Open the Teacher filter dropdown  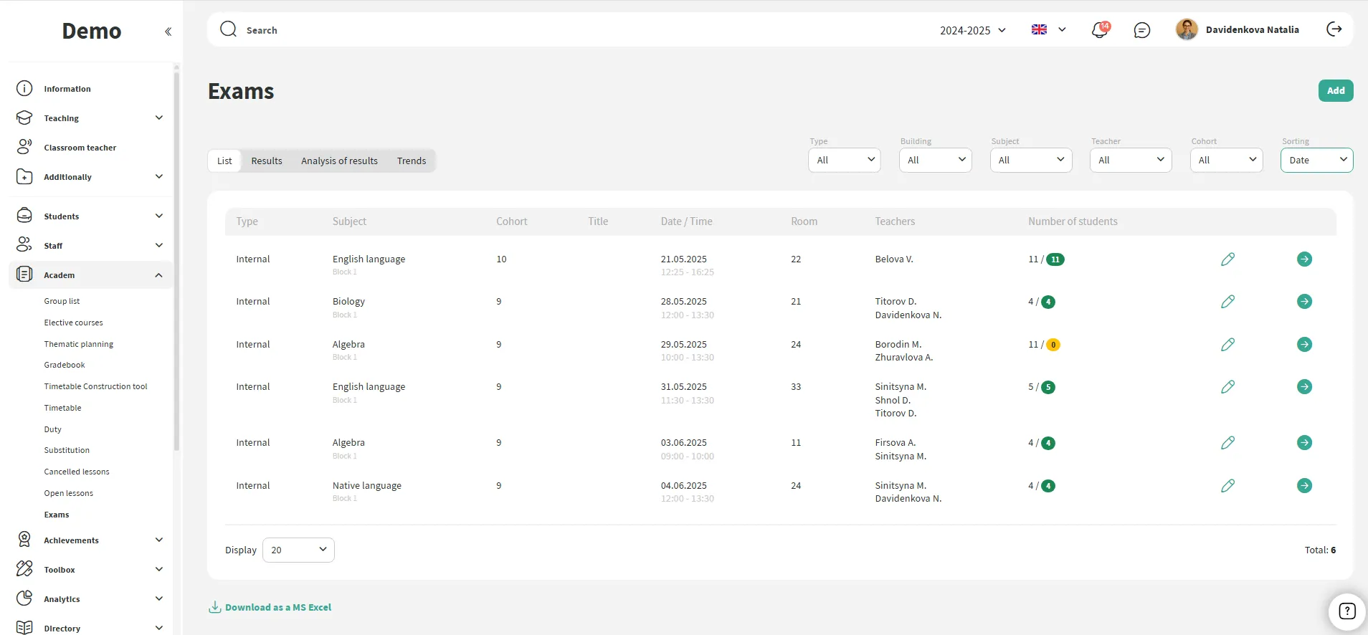click(x=1130, y=160)
